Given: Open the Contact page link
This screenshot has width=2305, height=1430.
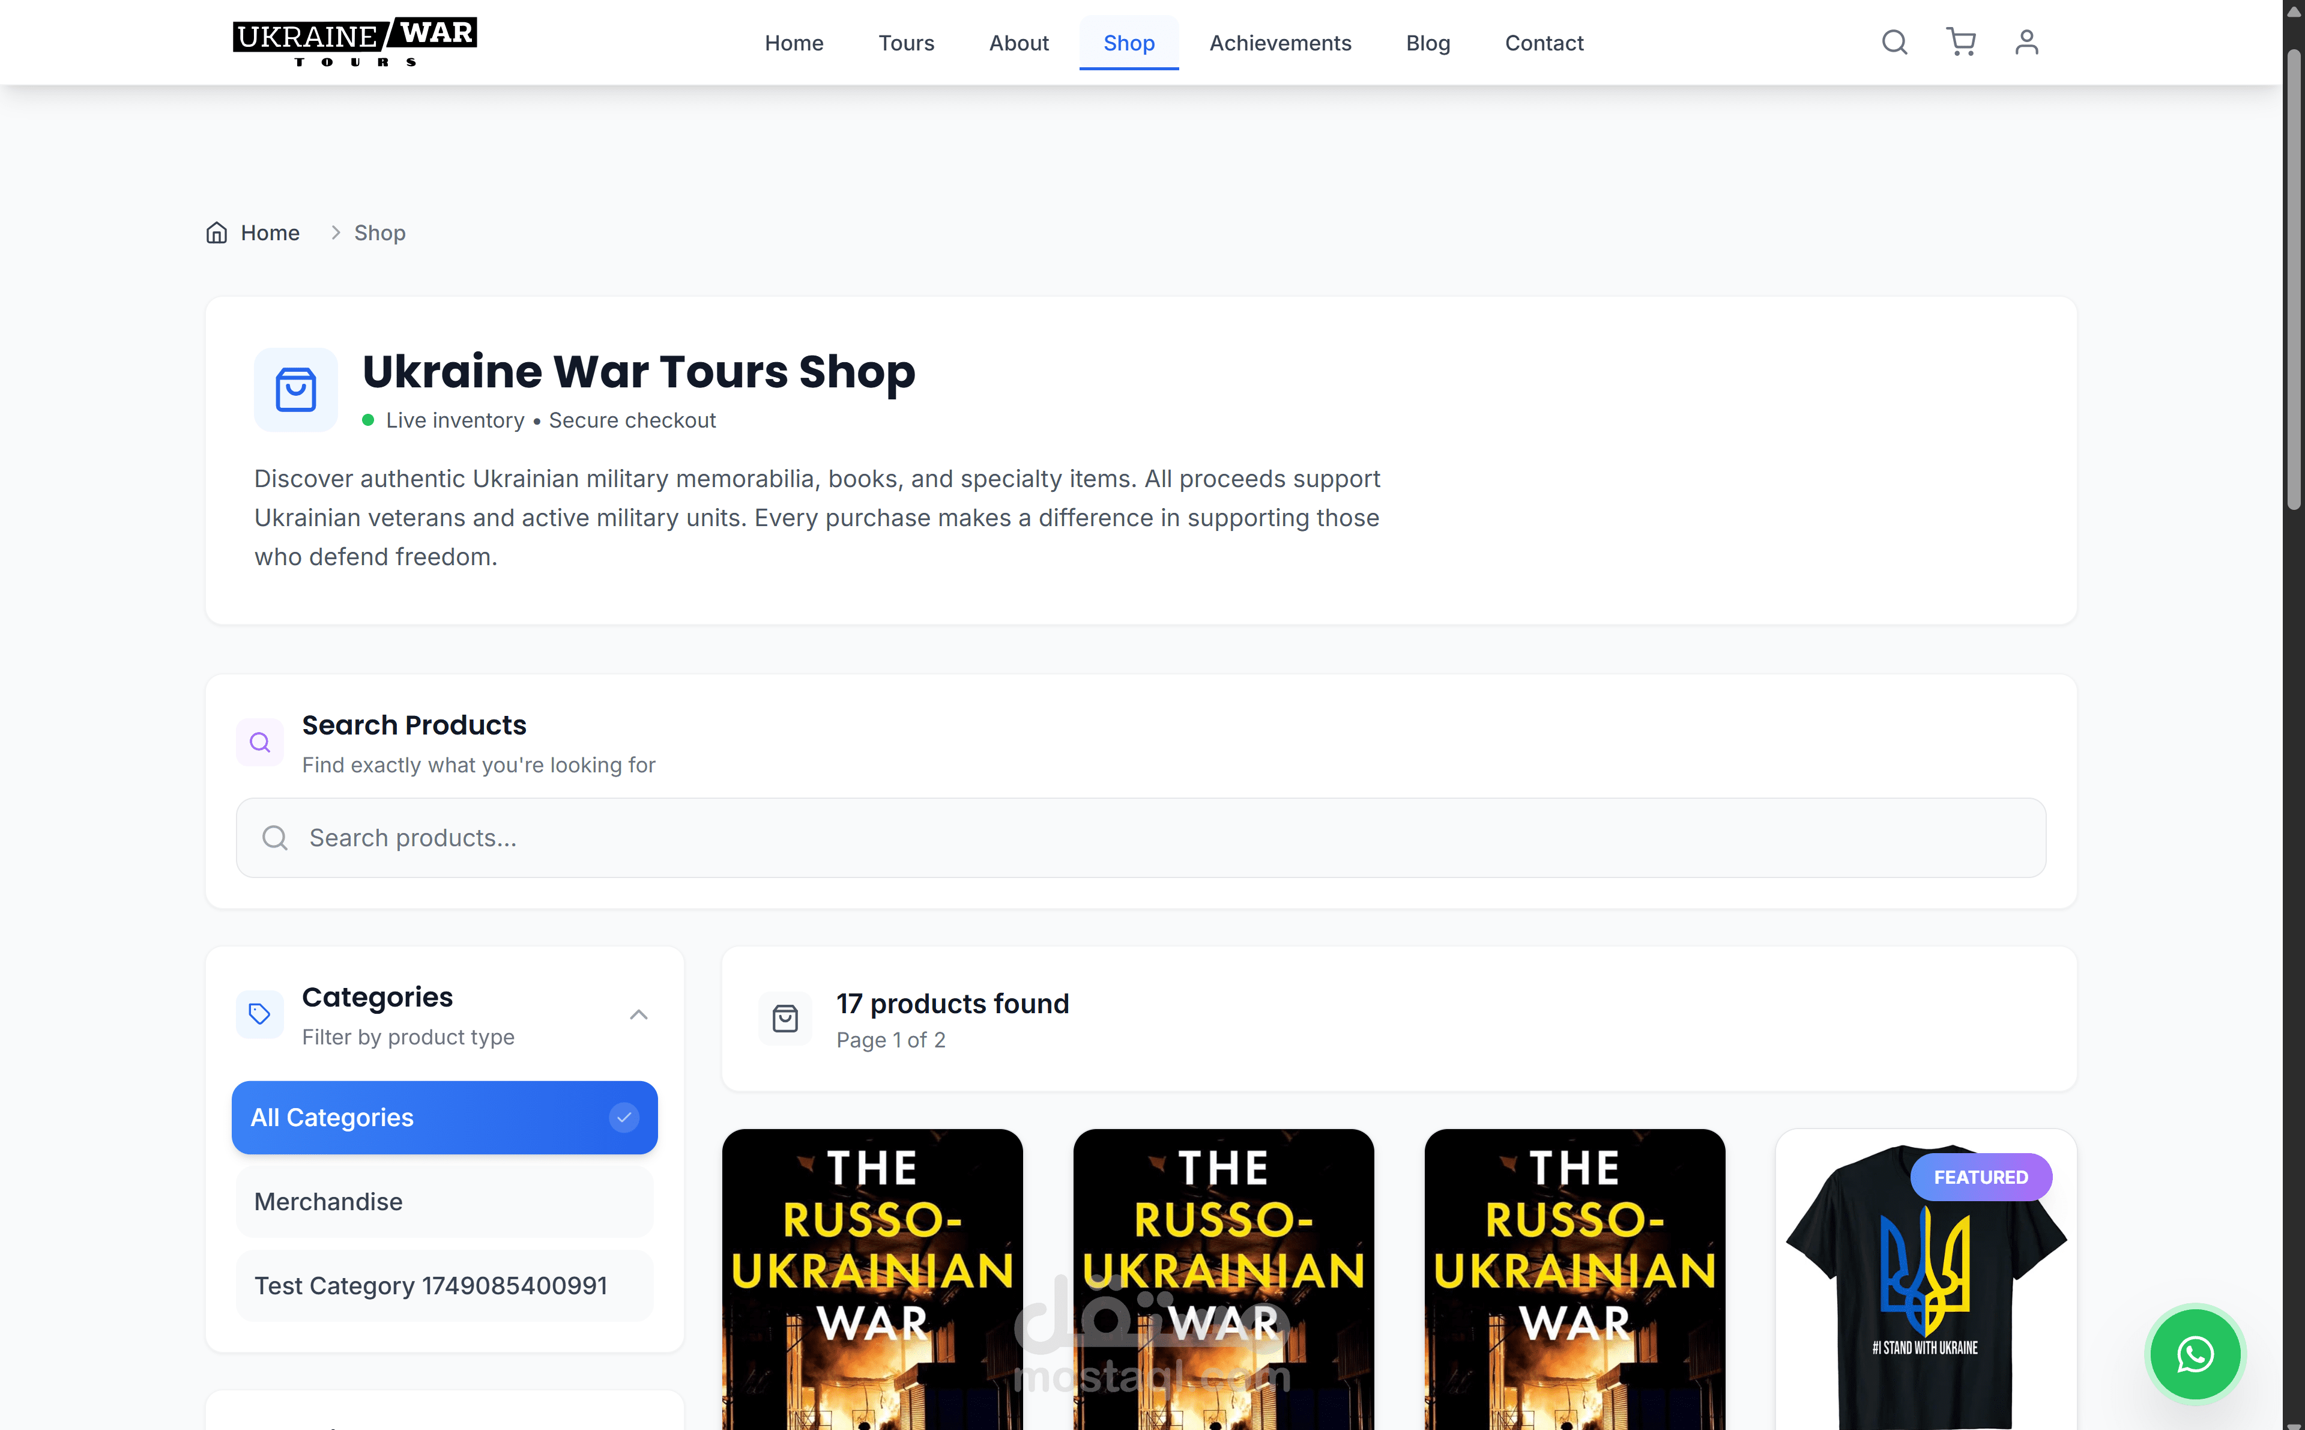Looking at the screenshot, I should [x=1544, y=43].
